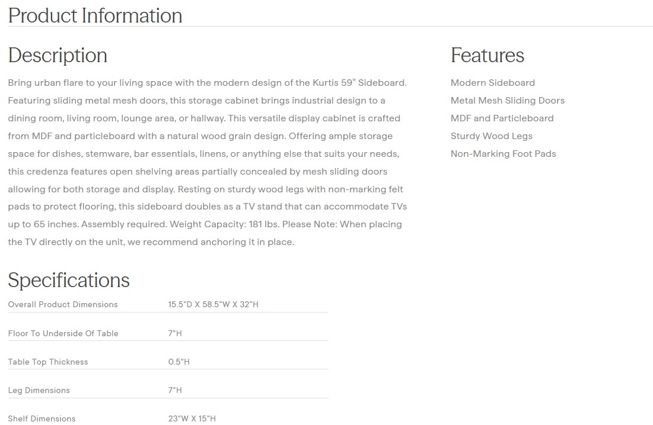Click the Table Top Thickness label
The width and height of the screenshot is (653, 425).
click(x=48, y=362)
